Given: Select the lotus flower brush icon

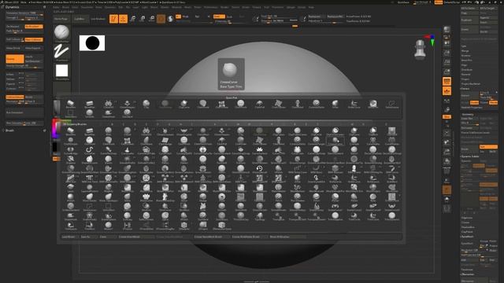Looking at the screenshot, I should coord(259,150).
